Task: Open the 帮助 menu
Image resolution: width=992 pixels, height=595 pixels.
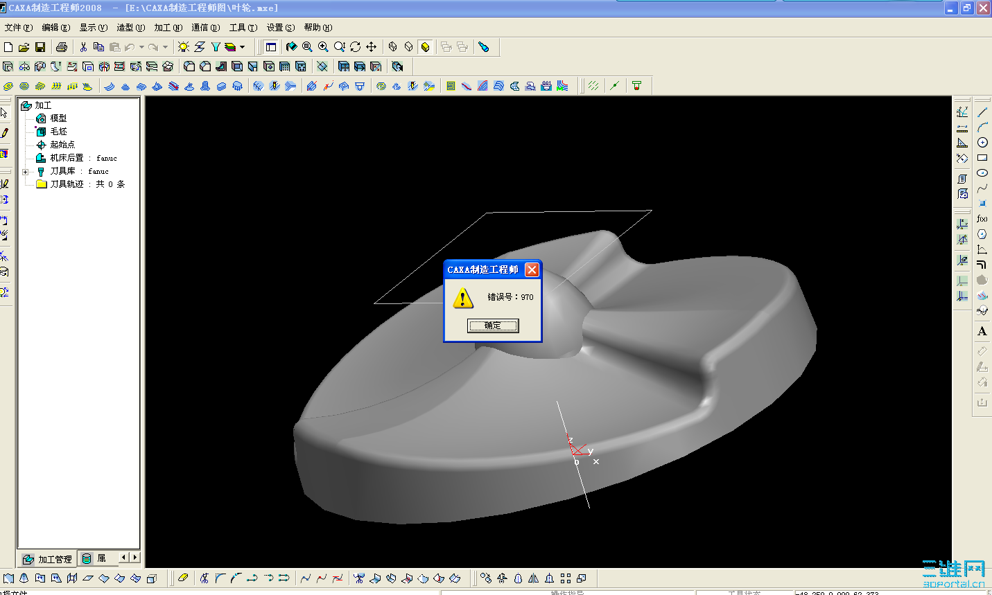Action: point(318,28)
